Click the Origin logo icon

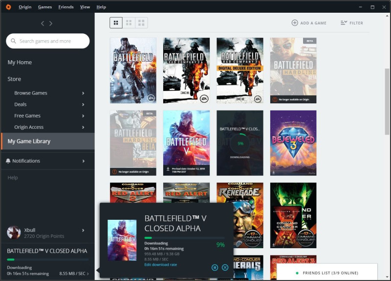(8, 7)
